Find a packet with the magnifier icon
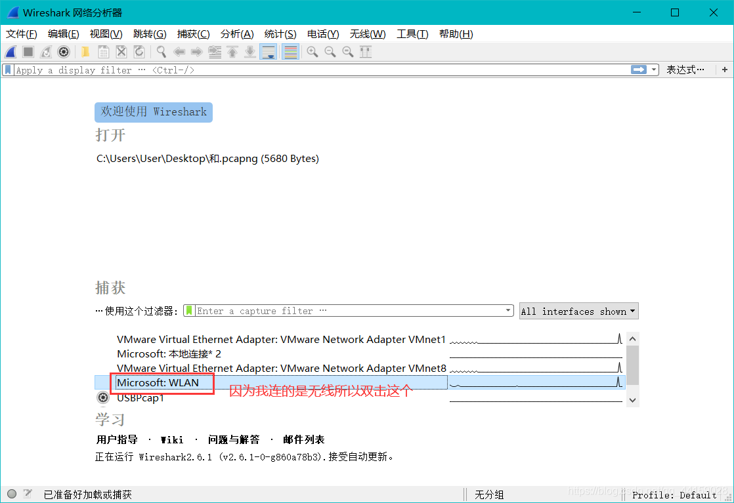The width and height of the screenshot is (734, 503). (x=162, y=52)
